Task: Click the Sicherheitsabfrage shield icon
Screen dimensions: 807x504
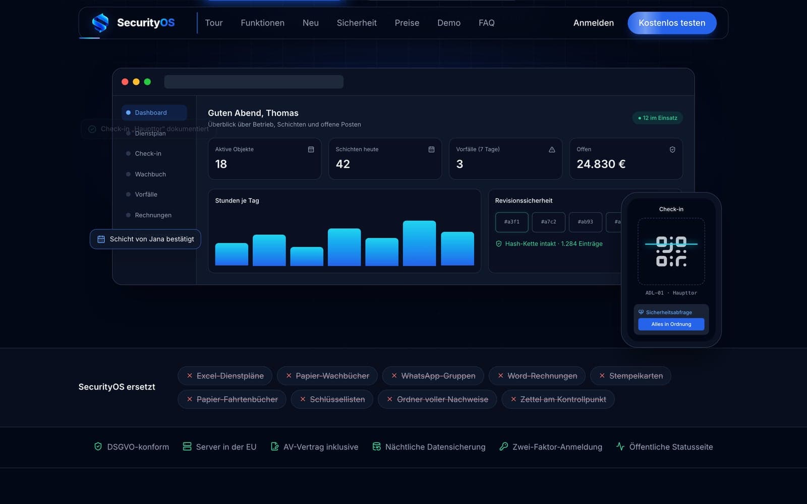Action: coord(641,312)
